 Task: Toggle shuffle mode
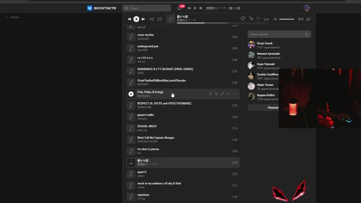[x=151, y=19]
